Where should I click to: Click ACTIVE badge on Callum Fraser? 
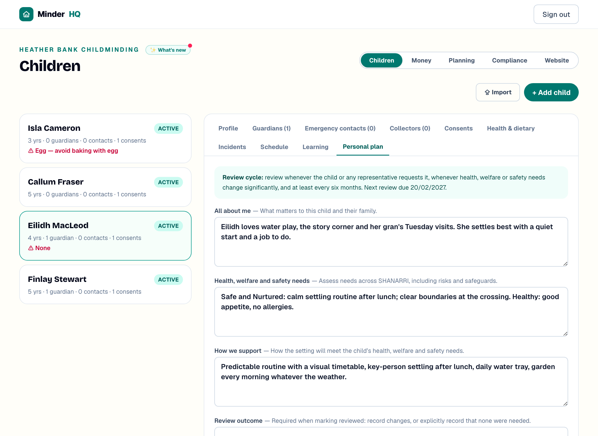point(168,182)
